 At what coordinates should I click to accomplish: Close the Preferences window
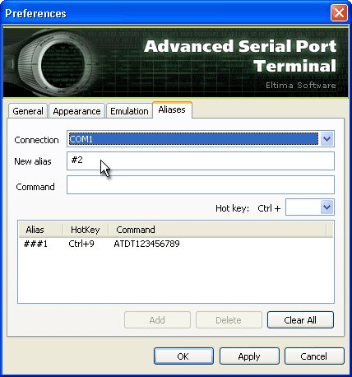[339, 13]
